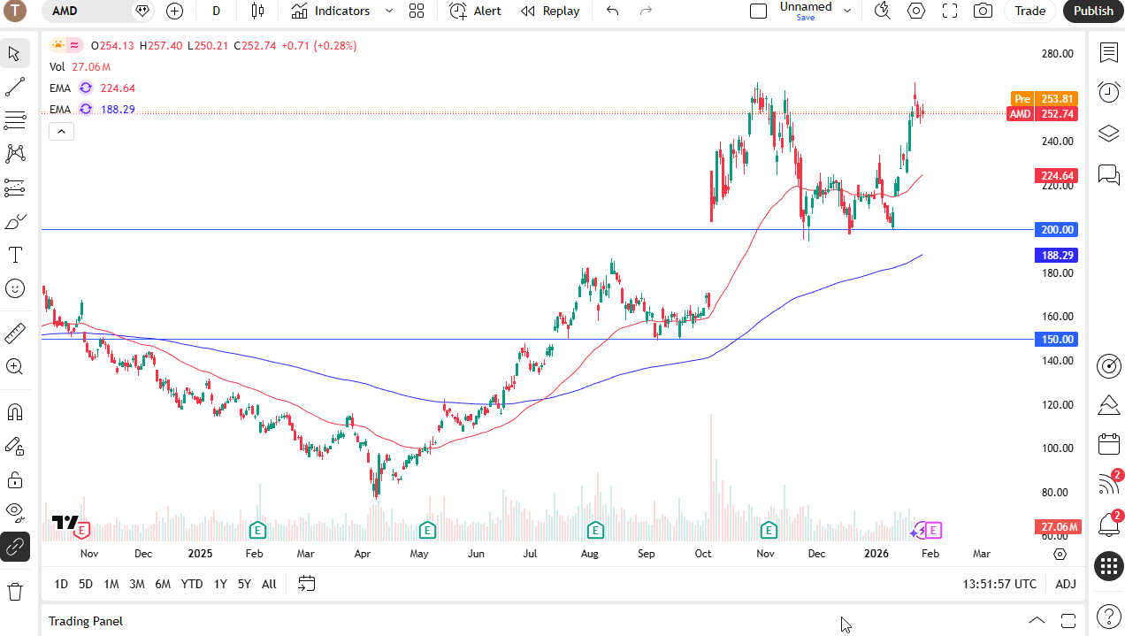This screenshot has width=1125, height=636.
Task: Open the chart patterns tool
Action: point(15,154)
